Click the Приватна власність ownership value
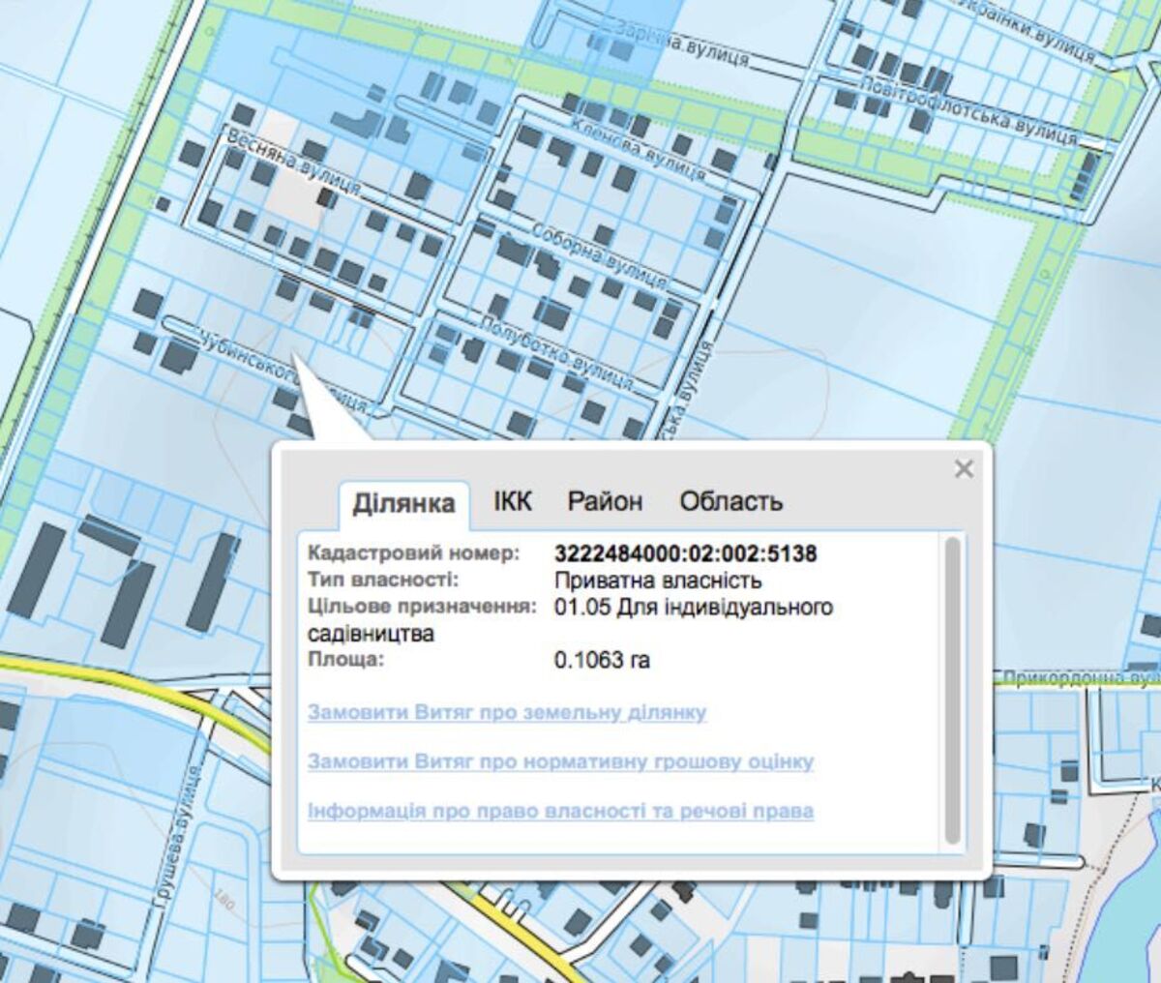The height and width of the screenshot is (983, 1161). pyautogui.click(x=658, y=581)
